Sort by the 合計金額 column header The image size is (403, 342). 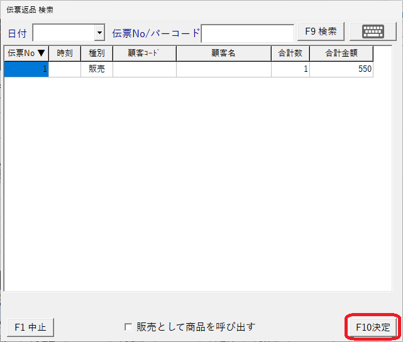click(341, 54)
